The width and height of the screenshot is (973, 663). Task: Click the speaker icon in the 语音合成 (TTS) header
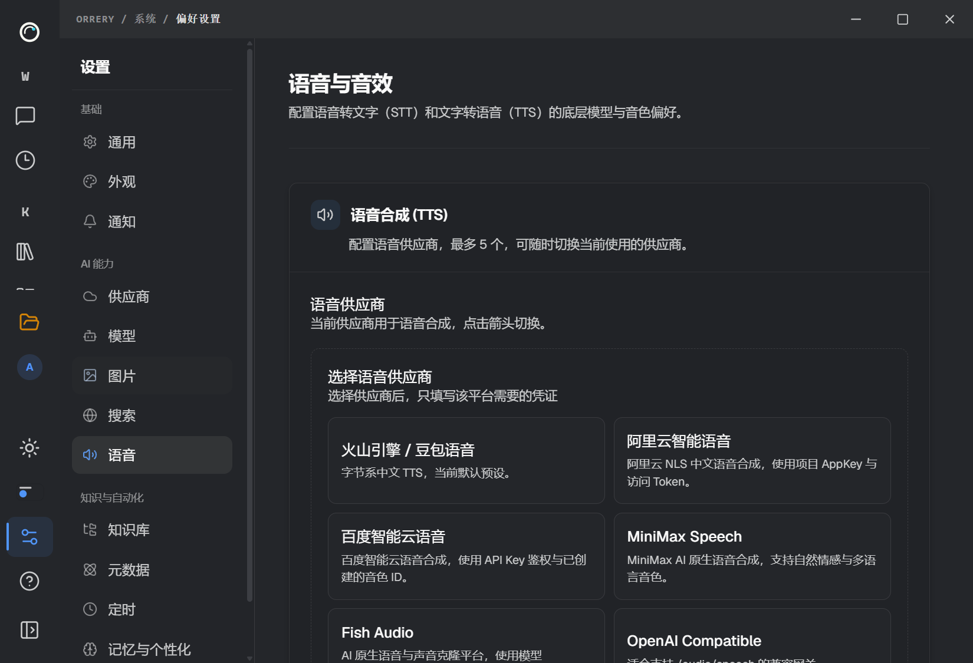click(x=326, y=215)
